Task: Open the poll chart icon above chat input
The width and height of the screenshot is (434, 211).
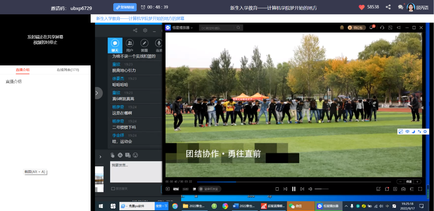Action: [120, 155]
